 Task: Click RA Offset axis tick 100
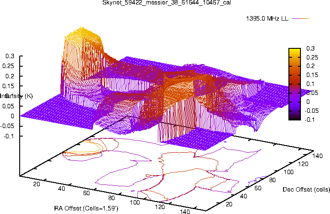tap(135, 202)
